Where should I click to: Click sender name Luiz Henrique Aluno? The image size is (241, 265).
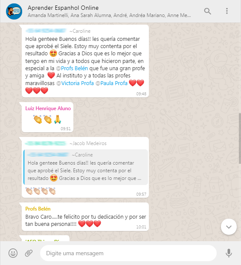[x=48, y=108]
